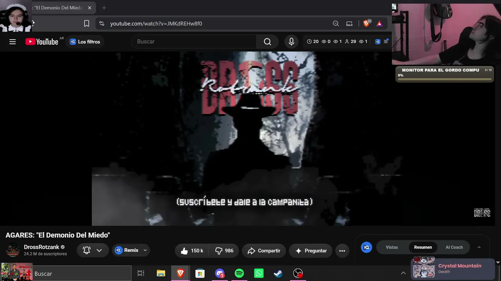Open WhatsApp from the taskbar

tap(259, 273)
